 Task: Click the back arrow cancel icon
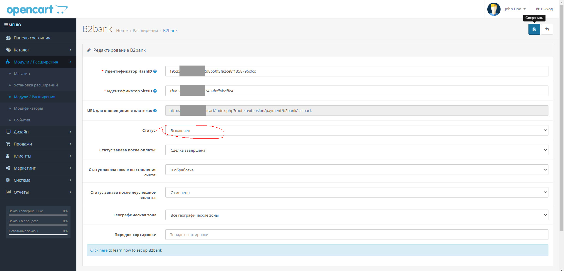pos(547,29)
